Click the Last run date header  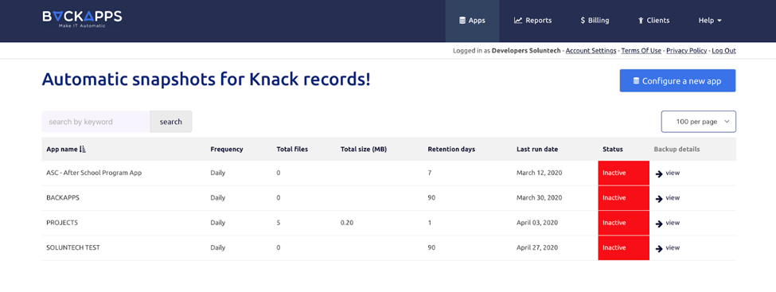point(538,149)
